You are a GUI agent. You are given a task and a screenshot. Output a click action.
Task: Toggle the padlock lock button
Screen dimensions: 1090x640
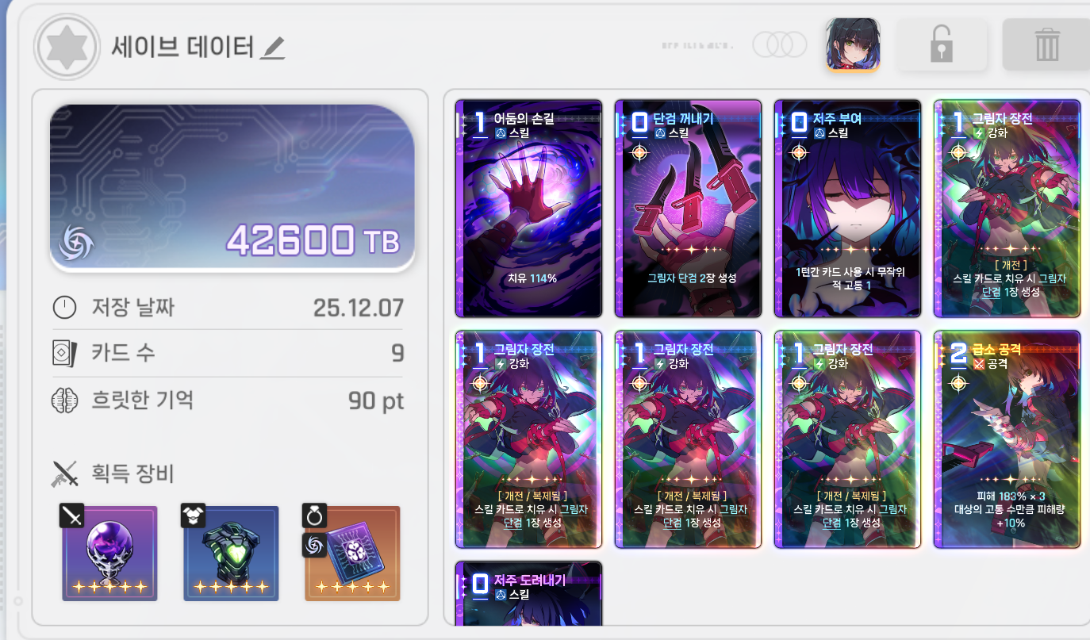[942, 44]
